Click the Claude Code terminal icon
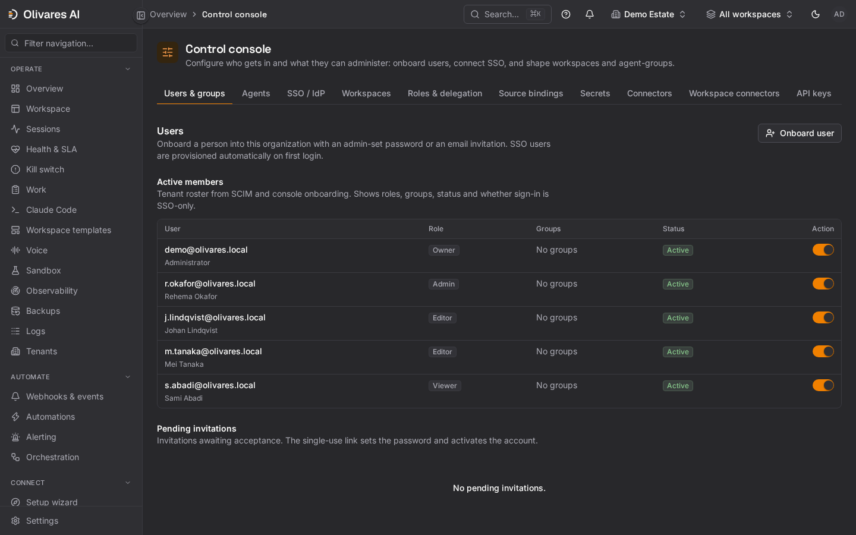856x535 pixels. click(15, 210)
